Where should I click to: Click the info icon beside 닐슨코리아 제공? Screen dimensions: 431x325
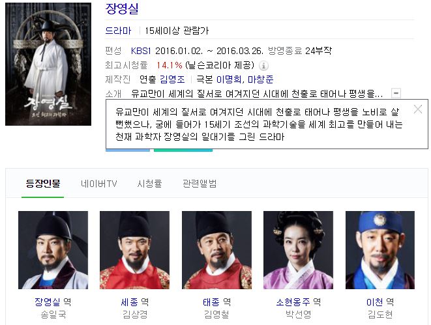[263, 66]
